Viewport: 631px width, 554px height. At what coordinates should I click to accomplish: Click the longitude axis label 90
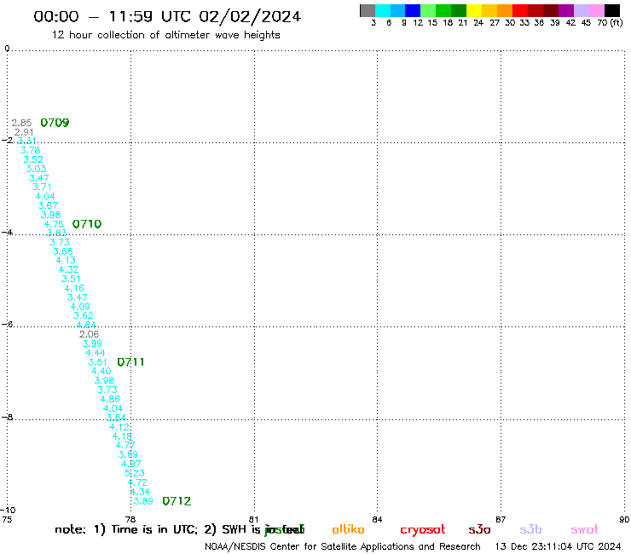click(624, 519)
